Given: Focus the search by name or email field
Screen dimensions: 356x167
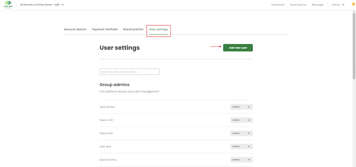Looking at the screenshot, I should pyautogui.click(x=129, y=72).
